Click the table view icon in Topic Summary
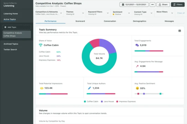 click(180, 31)
